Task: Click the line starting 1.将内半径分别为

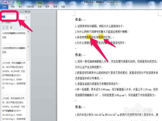Action: pyautogui.click(x=117, y=115)
